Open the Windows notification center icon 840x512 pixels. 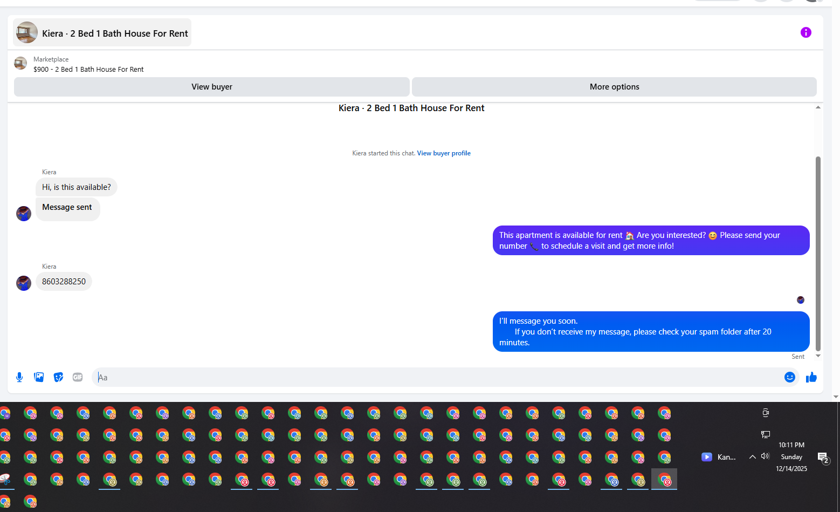click(x=823, y=458)
